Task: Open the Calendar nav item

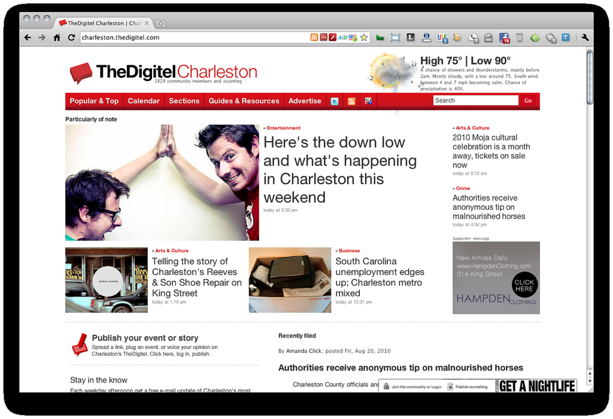Action: pyautogui.click(x=144, y=101)
